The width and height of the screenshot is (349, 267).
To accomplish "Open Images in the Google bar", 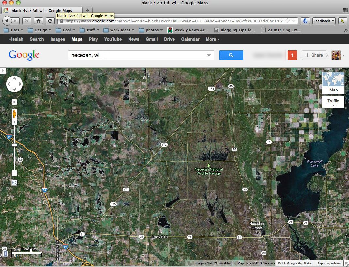I will (x=58, y=39).
